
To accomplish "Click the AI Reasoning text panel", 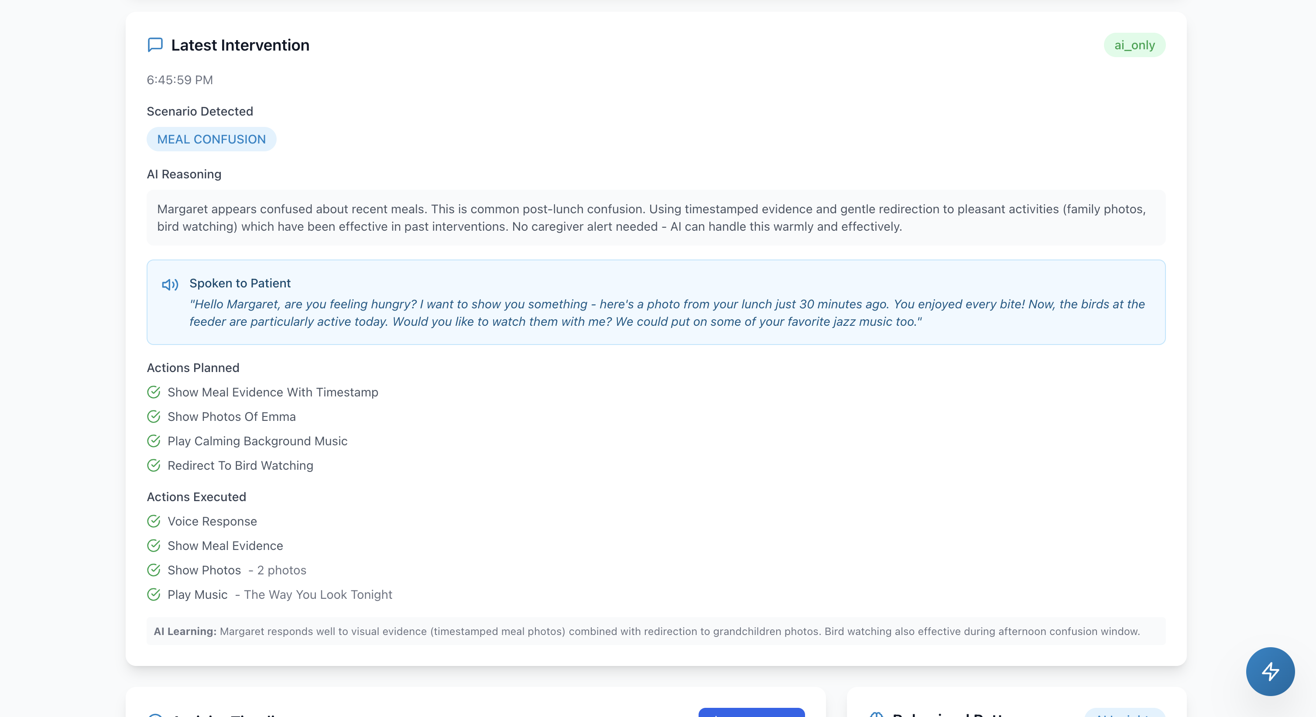I will [x=656, y=218].
